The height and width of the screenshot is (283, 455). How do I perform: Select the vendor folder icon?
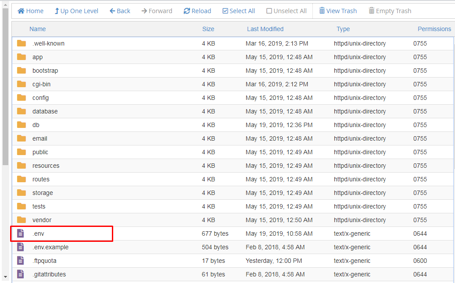click(21, 220)
